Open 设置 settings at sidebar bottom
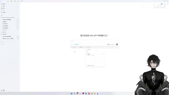Viewport: 169px width, 95px height. click(3, 90)
